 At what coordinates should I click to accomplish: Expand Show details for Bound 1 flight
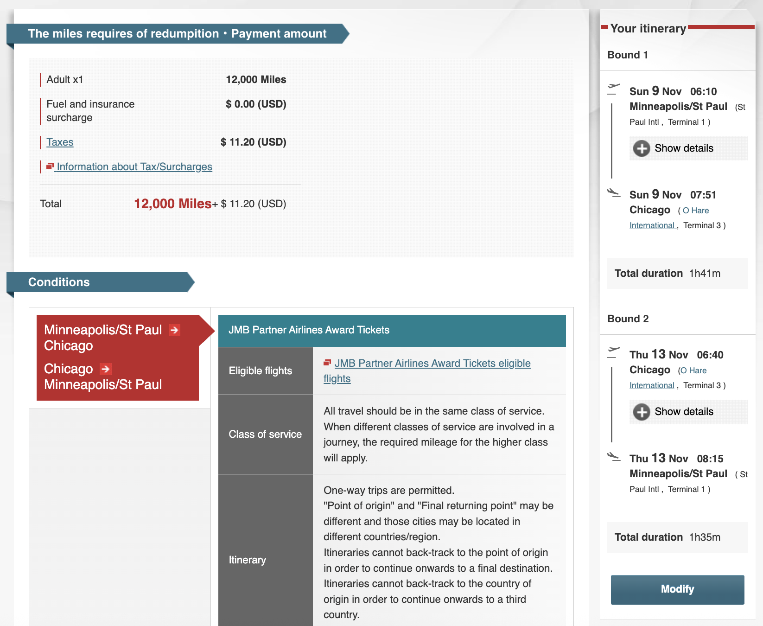[684, 148]
